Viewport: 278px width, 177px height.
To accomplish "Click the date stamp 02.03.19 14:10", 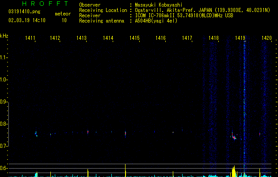I will tap(27, 20).
